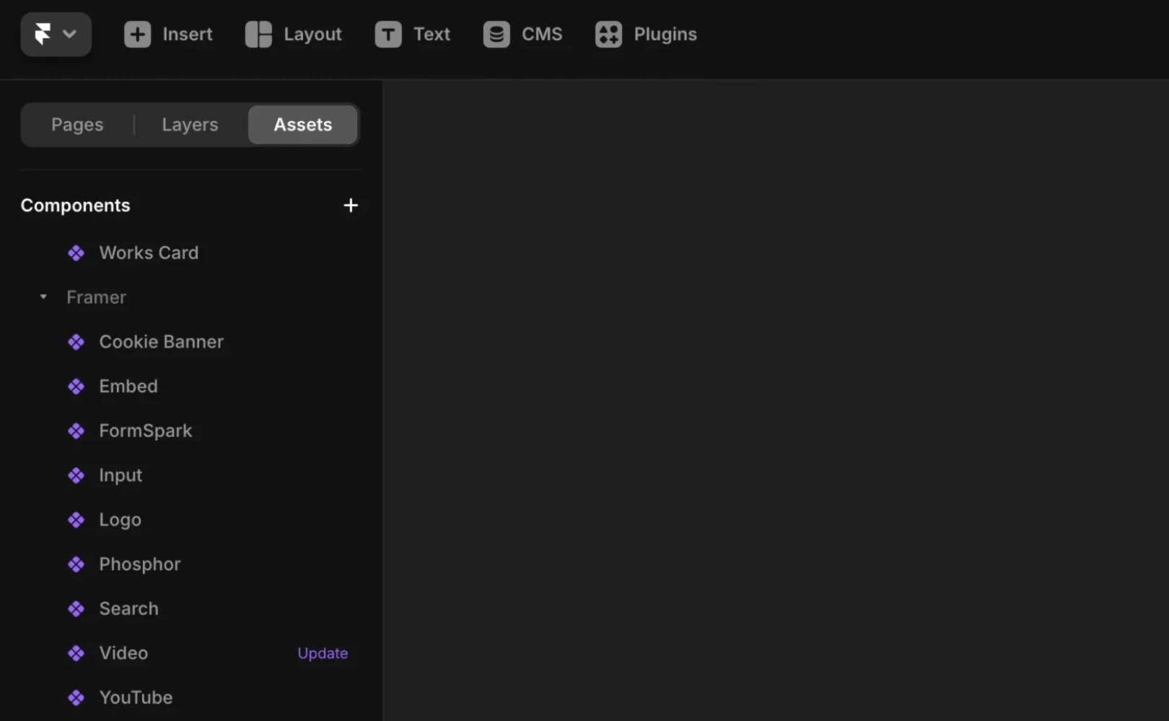Select the Video component name
This screenshot has width=1169, height=721.
pos(123,653)
